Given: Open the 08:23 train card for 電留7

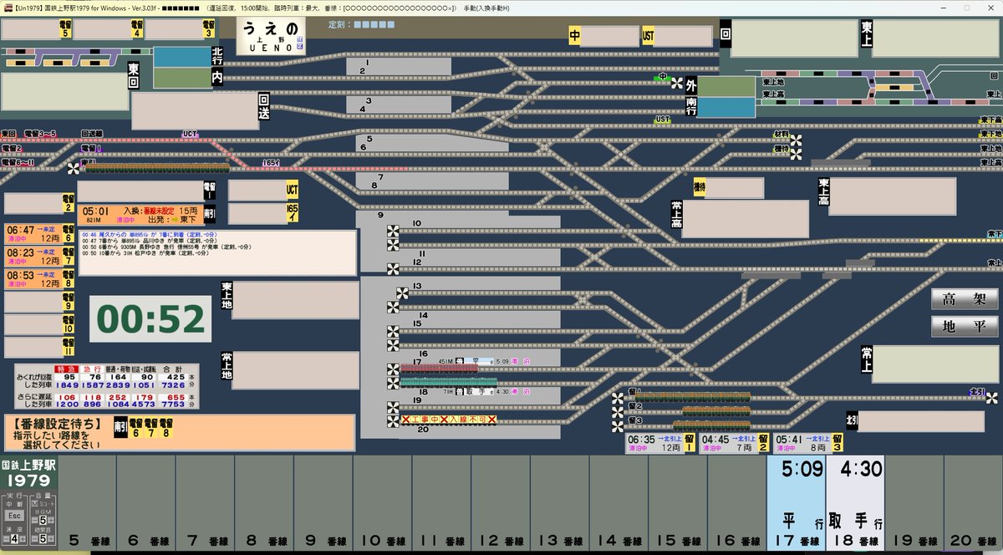Looking at the screenshot, I should 38,256.
